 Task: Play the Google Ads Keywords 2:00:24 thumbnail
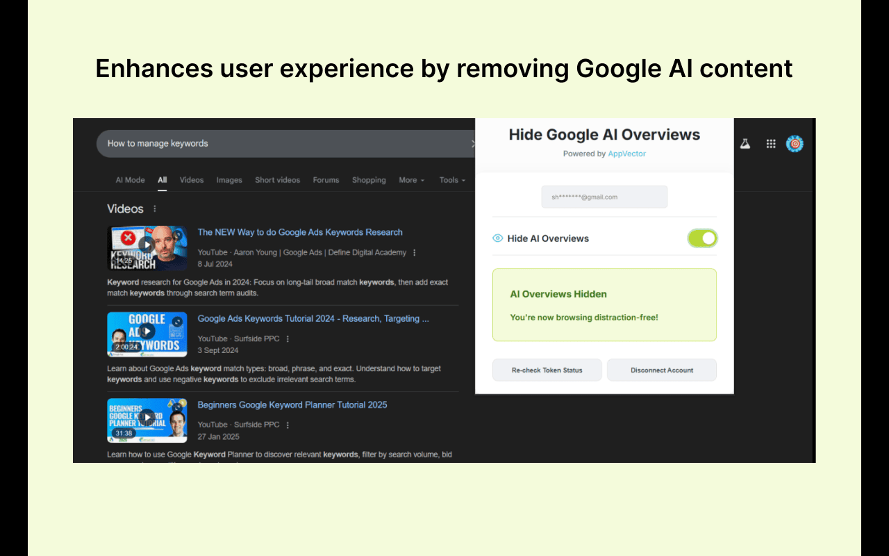147,334
